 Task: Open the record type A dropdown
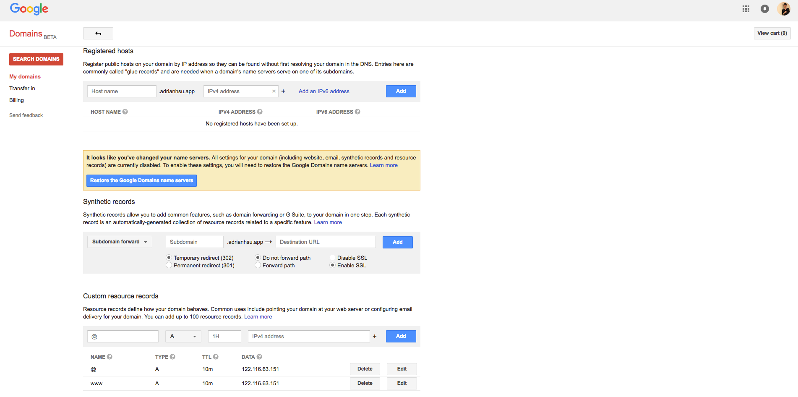point(183,336)
